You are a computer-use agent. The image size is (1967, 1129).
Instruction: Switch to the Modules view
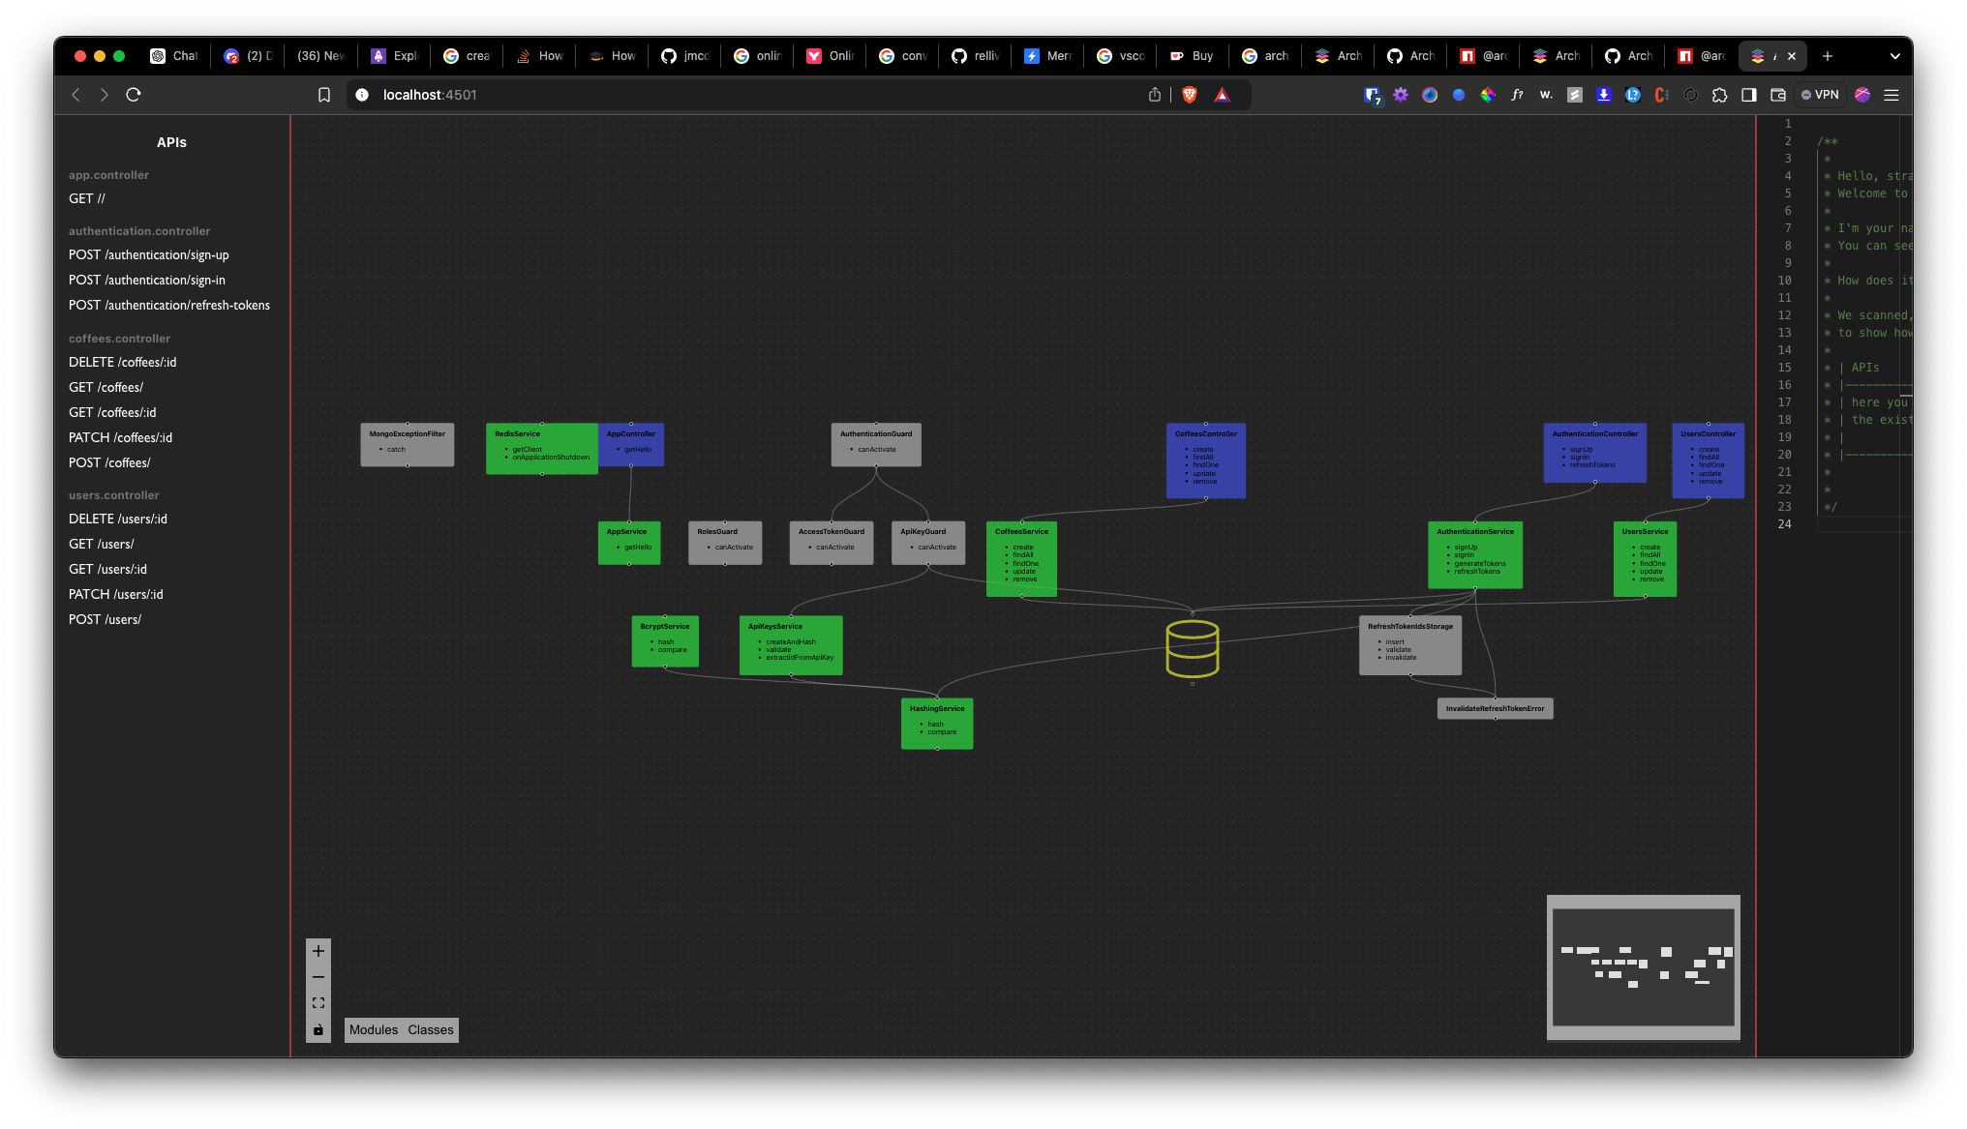(x=374, y=1030)
